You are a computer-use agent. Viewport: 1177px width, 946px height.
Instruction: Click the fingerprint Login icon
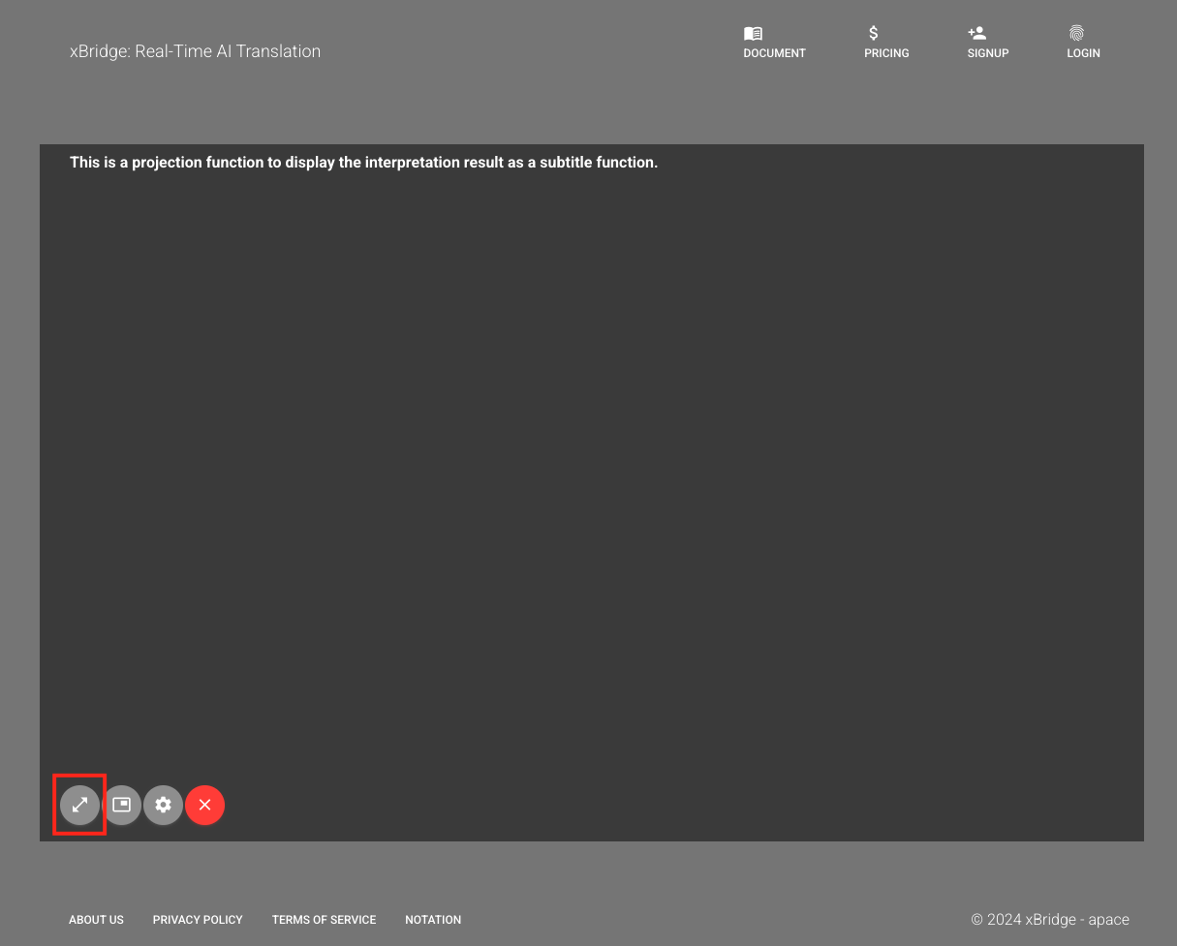(1076, 34)
